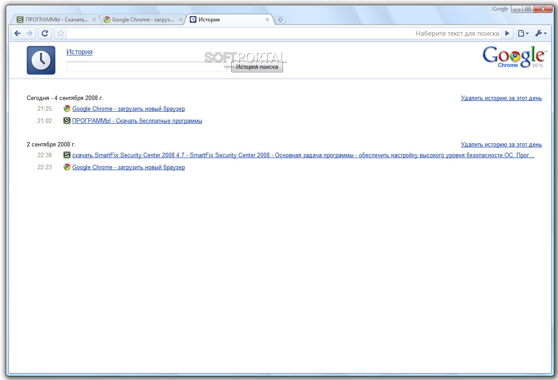The height and width of the screenshot is (380, 558).
Task: Click the Go arrow in the address bar
Action: [507, 33]
